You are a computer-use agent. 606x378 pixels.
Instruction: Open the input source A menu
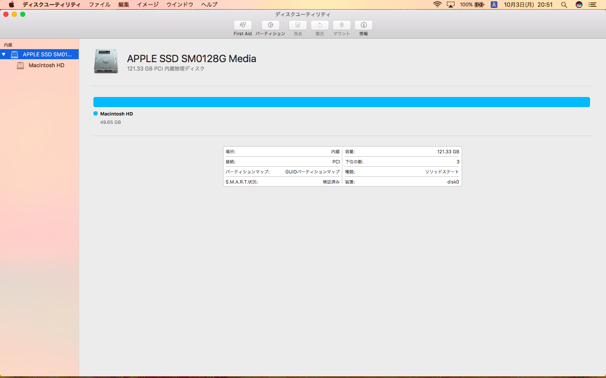tap(494, 5)
